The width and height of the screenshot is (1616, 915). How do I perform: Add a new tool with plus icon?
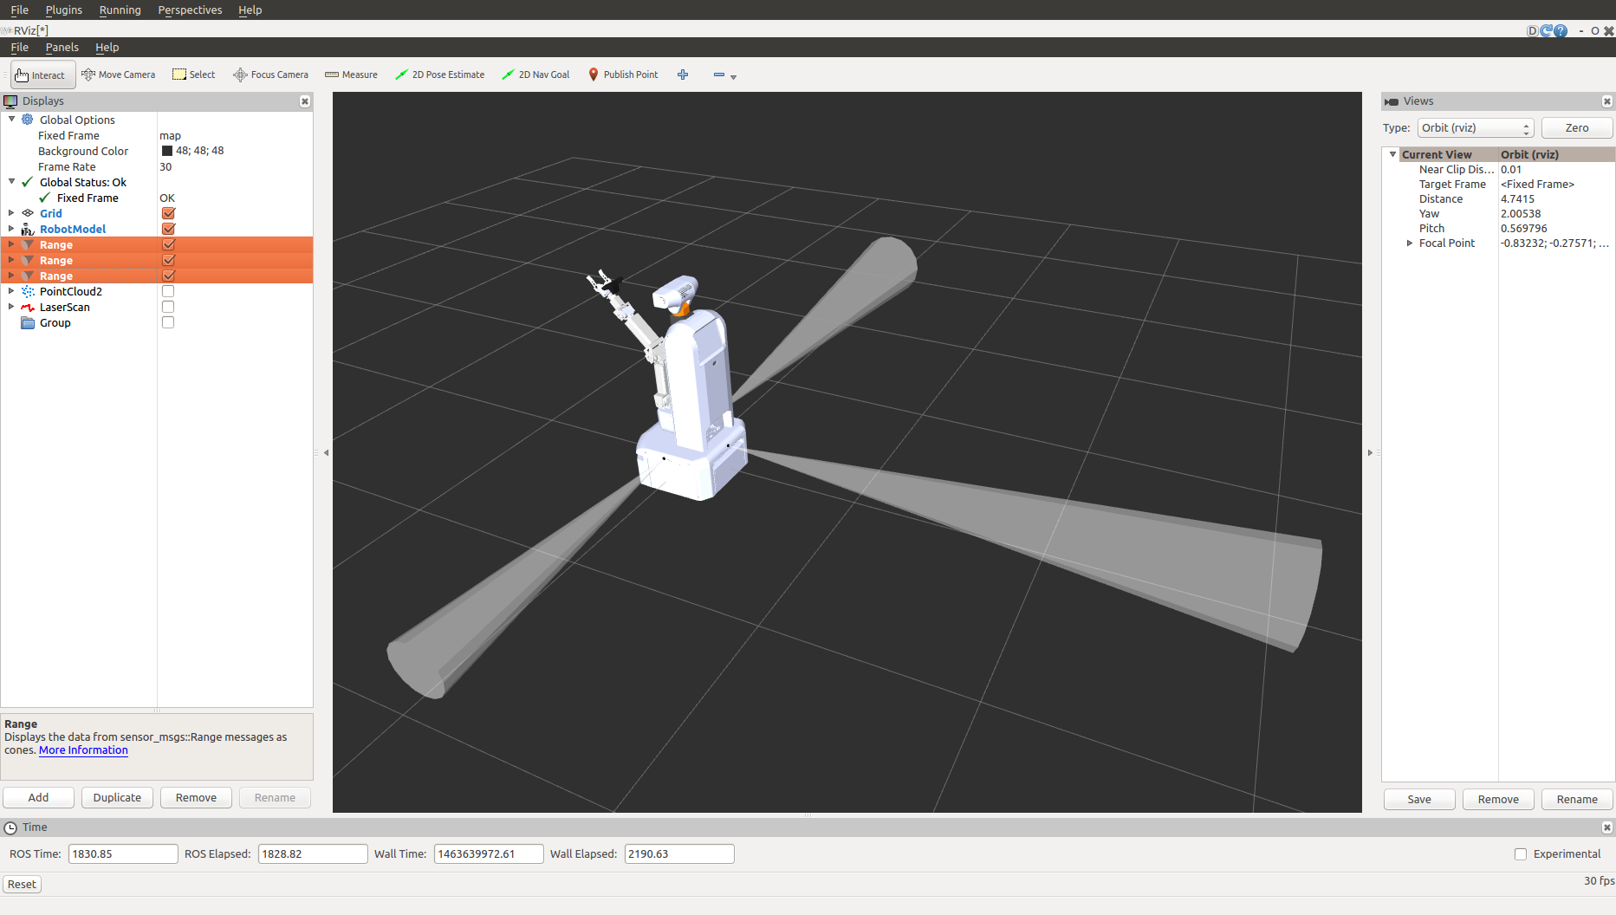coord(683,75)
